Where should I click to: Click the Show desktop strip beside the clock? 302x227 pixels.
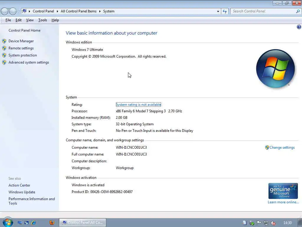click(300, 223)
